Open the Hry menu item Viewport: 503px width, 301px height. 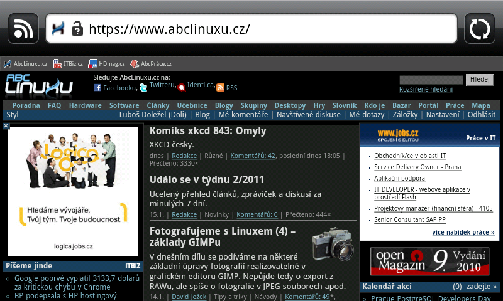point(319,105)
